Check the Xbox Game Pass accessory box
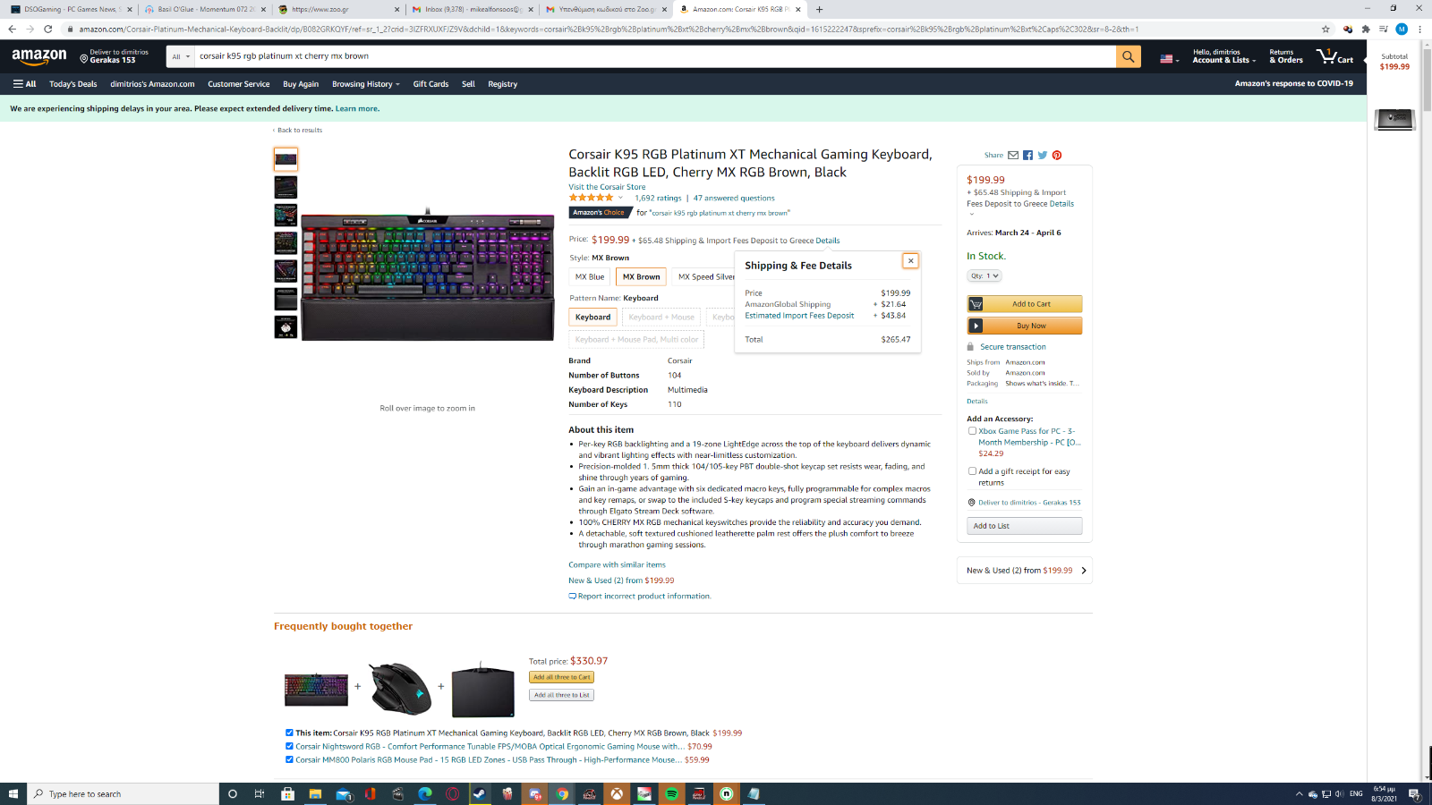1432x805 pixels. [972, 431]
